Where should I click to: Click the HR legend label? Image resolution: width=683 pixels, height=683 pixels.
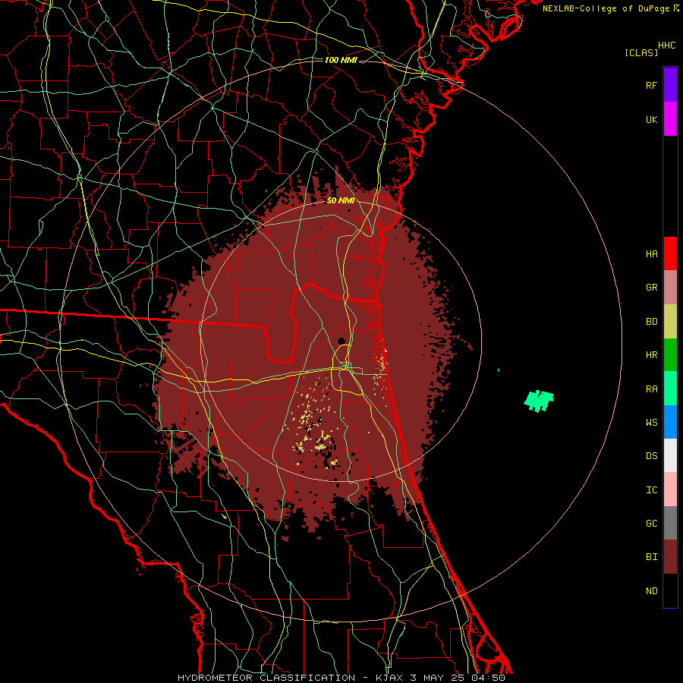(651, 355)
